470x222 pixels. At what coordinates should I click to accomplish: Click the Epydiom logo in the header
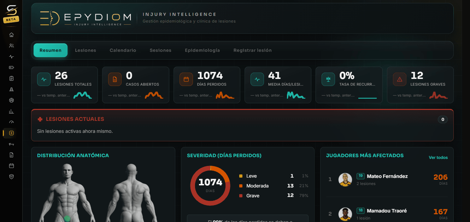[x=86, y=18]
